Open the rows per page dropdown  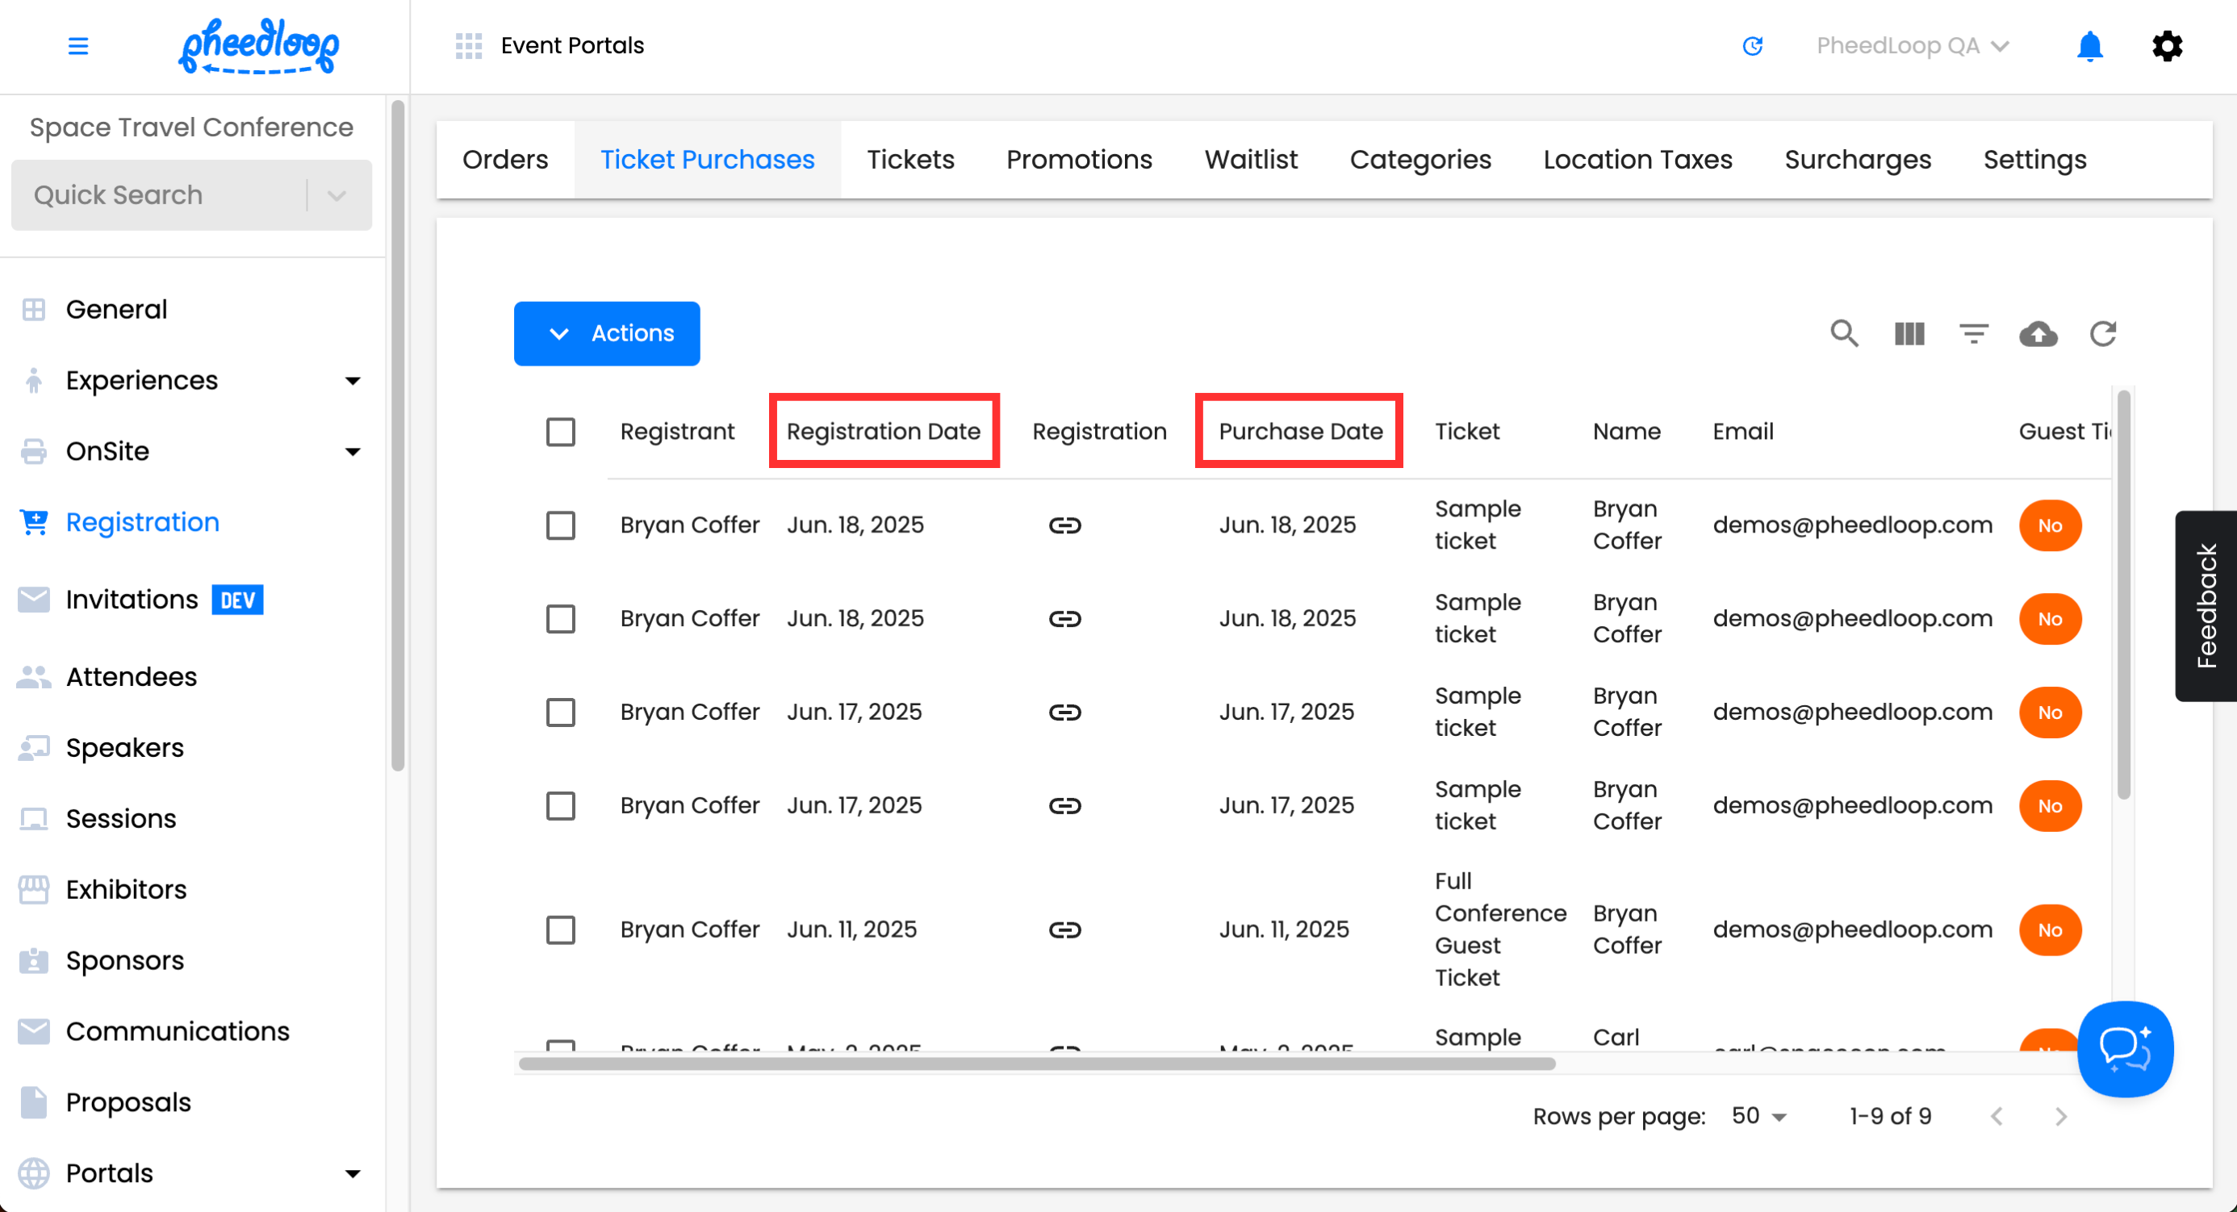1758,1117
